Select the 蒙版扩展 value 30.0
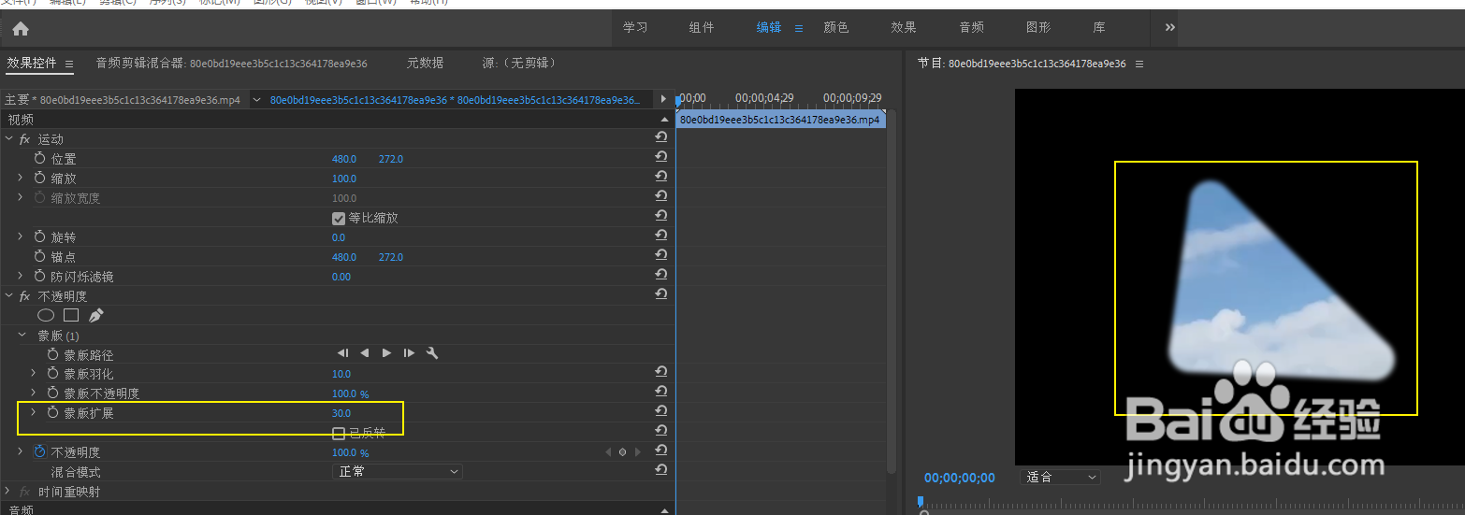 [x=341, y=413]
